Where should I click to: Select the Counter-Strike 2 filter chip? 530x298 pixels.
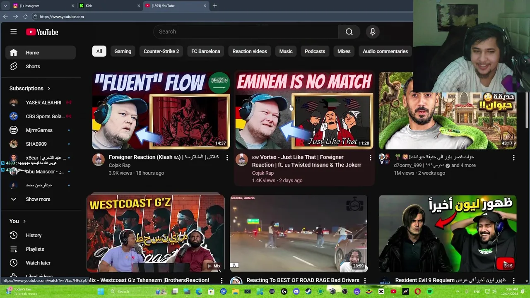pyautogui.click(x=161, y=51)
